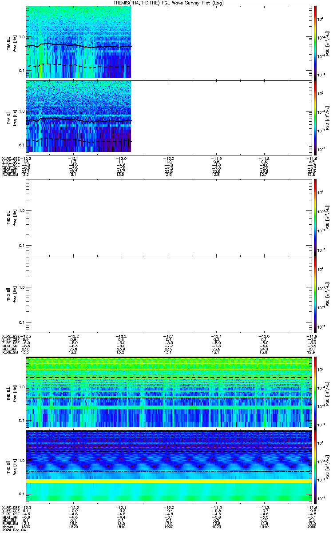Click the 'THE Bll freq [Hz]' axis label
The image size is (333, 533).
coord(11,466)
